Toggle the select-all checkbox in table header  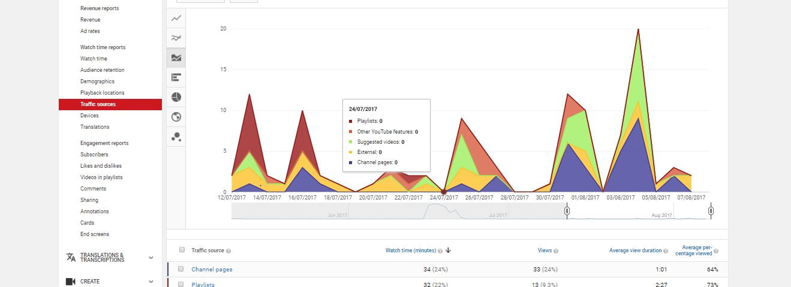(x=182, y=250)
